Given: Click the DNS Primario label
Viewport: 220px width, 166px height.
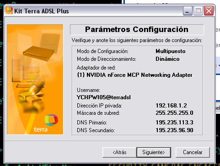Looking at the screenshot, I should 92,123.
